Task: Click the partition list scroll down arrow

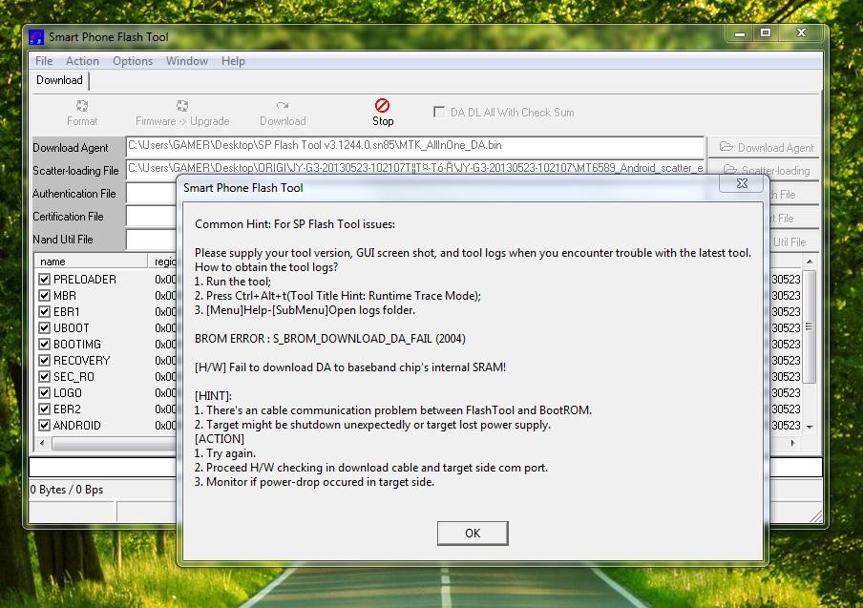Action: pyautogui.click(x=810, y=427)
